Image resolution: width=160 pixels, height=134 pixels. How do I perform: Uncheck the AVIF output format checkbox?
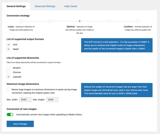[x=8, y=45]
